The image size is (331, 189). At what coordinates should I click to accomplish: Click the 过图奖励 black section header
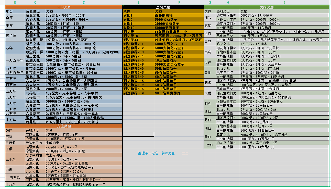163,7
